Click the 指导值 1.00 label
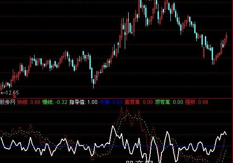233x163 pixels. coord(83,102)
